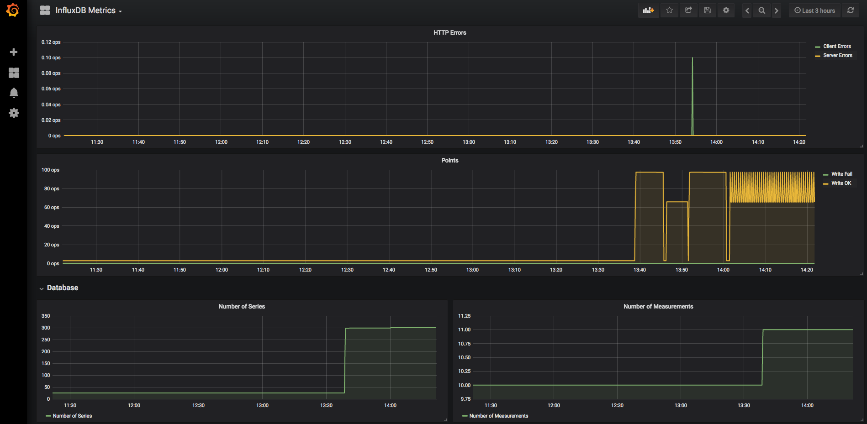This screenshot has width=867, height=424.
Task: Click Client Errors green color swatch
Action: [818, 47]
